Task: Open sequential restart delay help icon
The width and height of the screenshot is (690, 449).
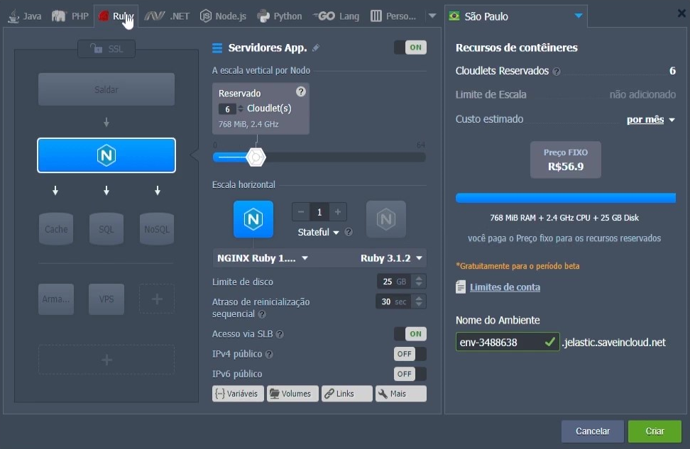Action: [262, 314]
